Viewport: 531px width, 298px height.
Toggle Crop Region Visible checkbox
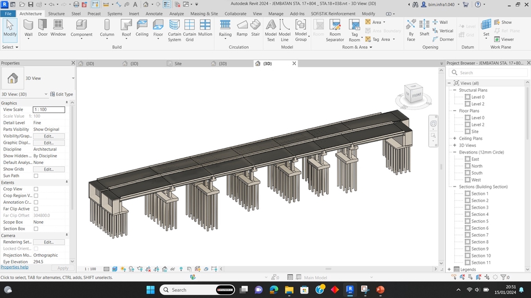point(36,195)
